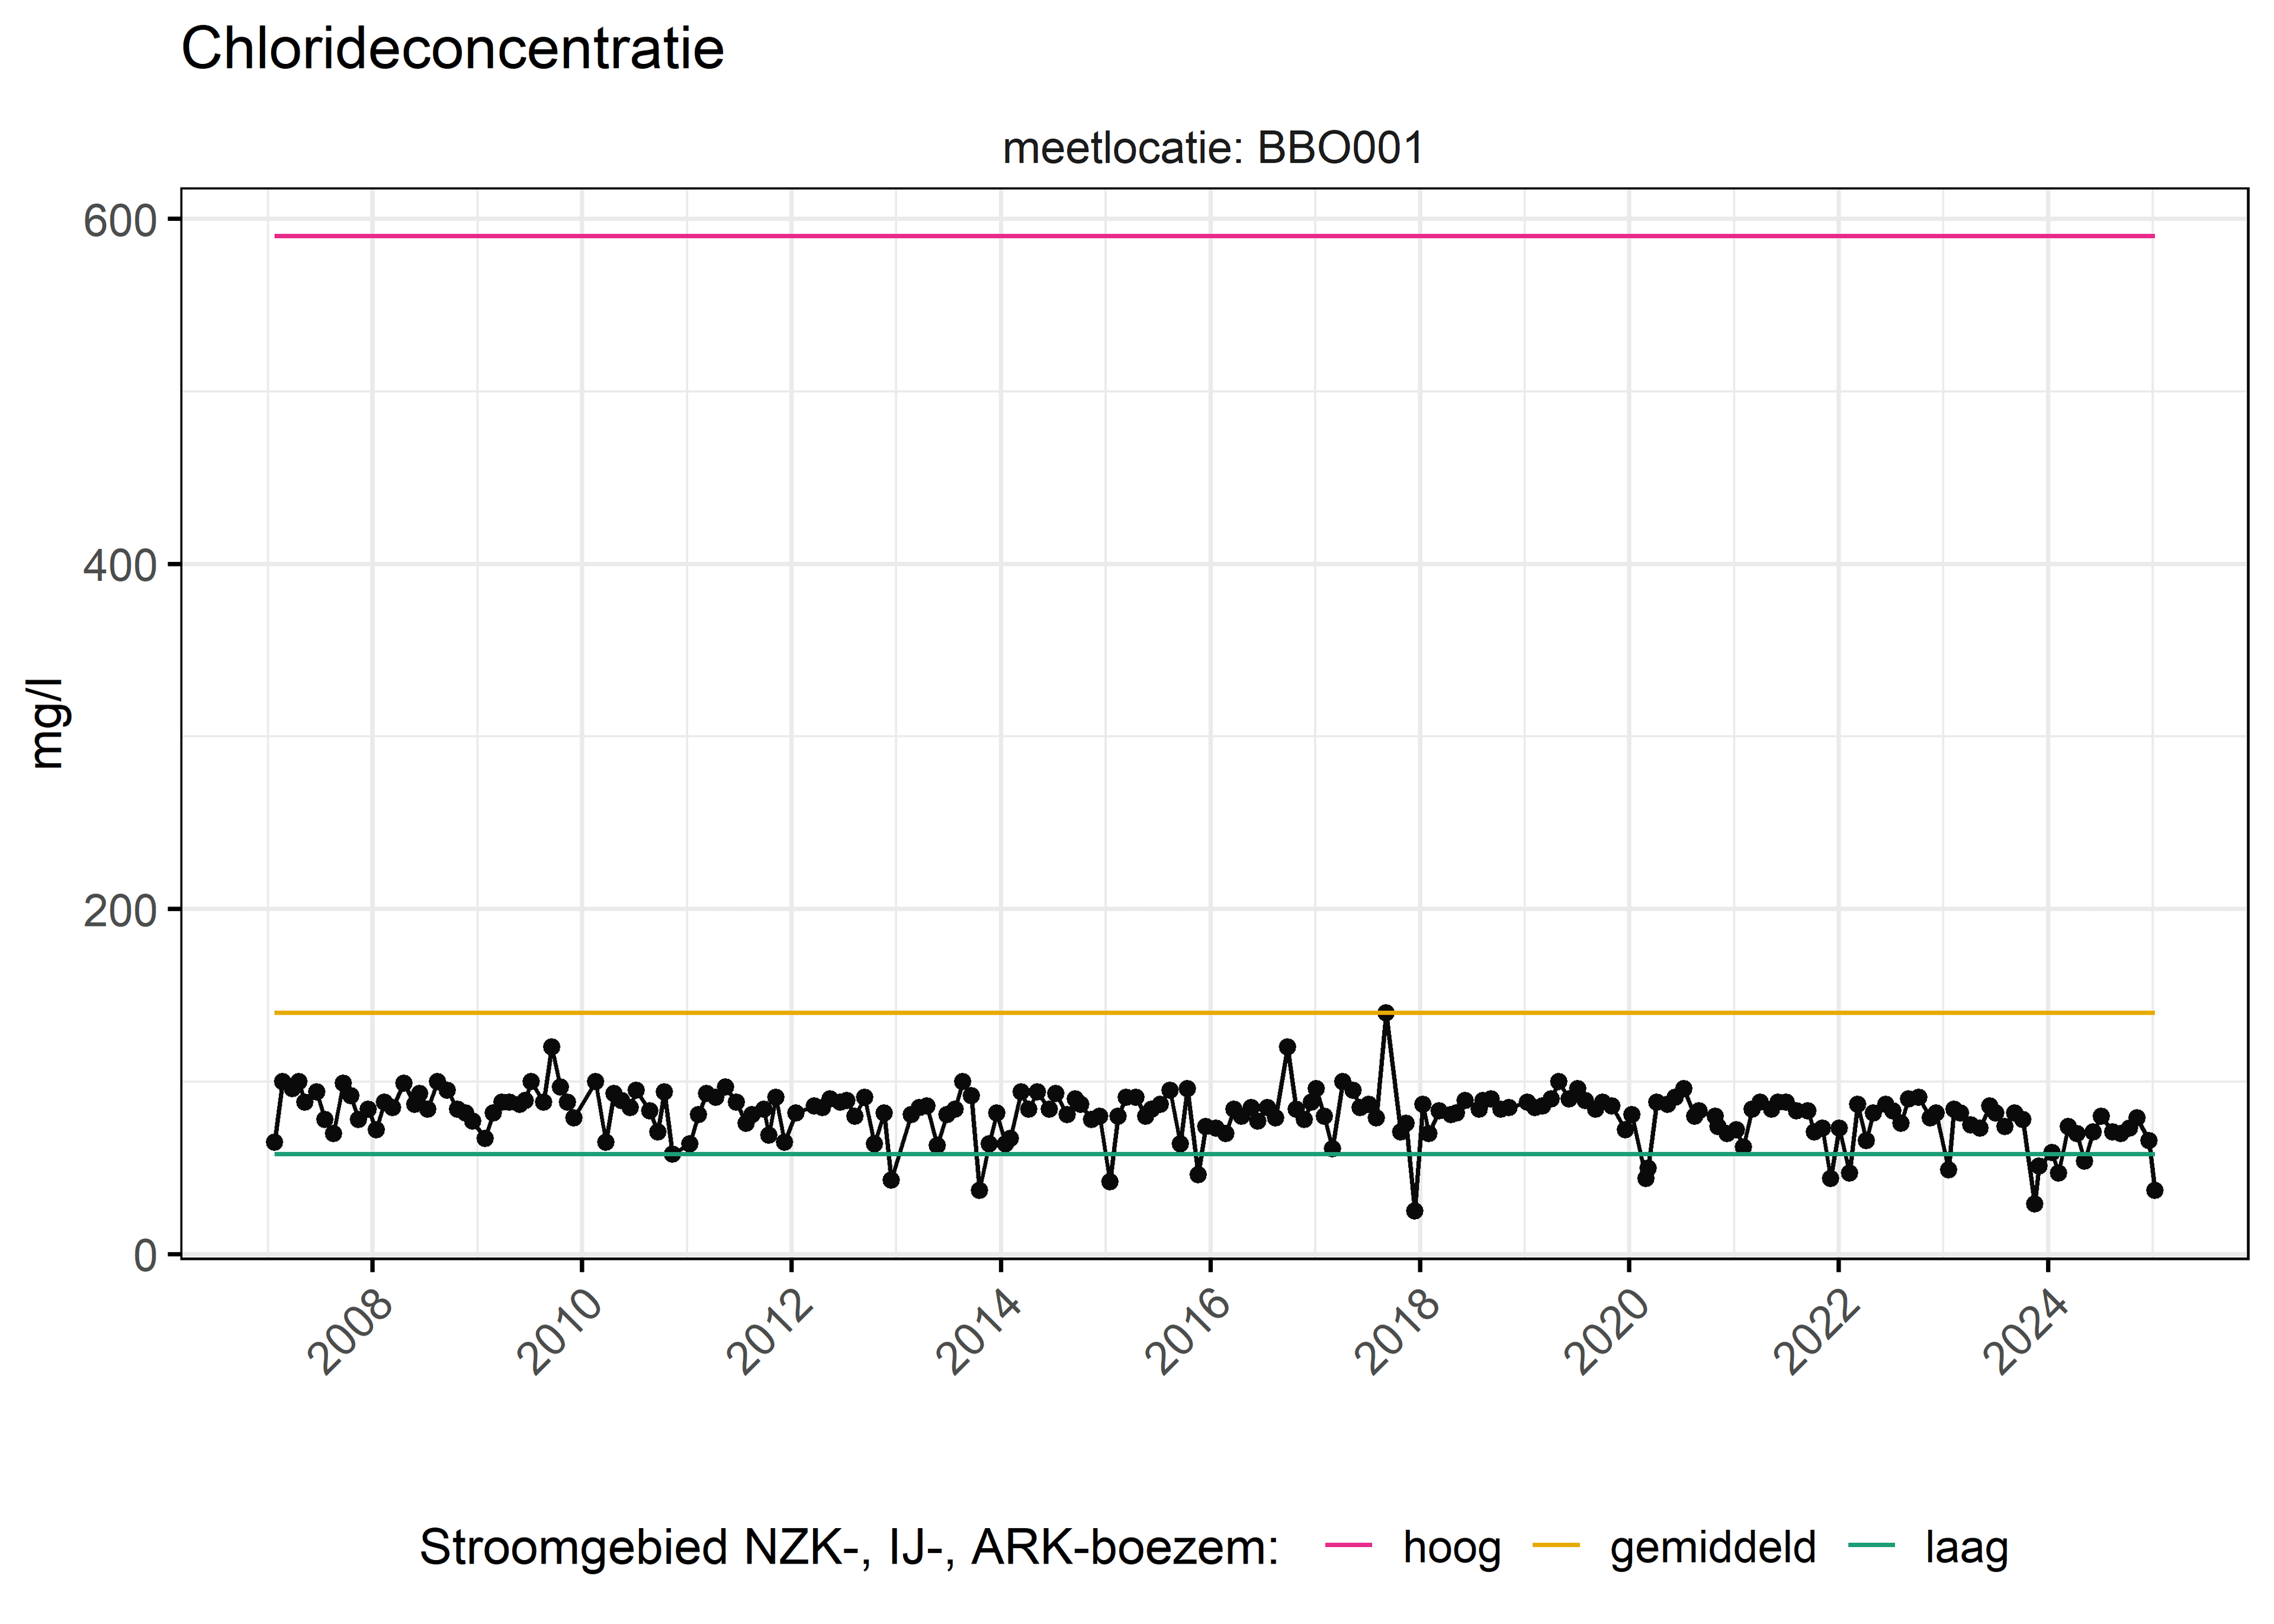Click the peak data point near late 2017
Image resolution: width=2274 pixels, height=1624 pixels.
pyautogui.click(x=1385, y=1012)
